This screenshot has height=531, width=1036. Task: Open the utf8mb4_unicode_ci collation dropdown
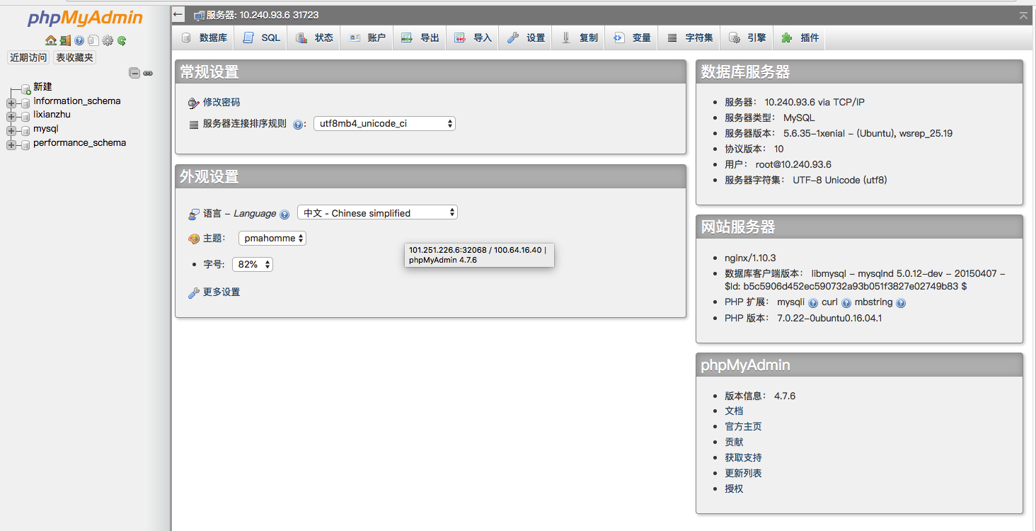point(384,123)
